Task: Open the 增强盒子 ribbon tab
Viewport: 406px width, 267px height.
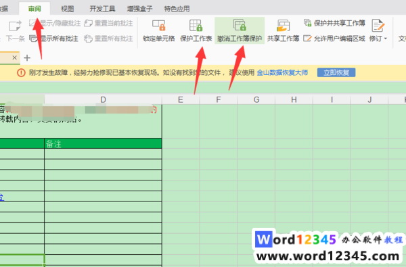Action: point(139,9)
